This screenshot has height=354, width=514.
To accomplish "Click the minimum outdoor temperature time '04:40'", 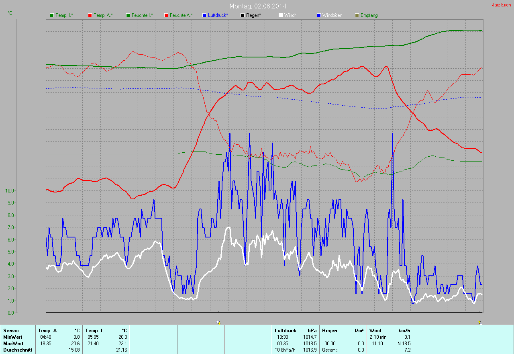I will pos(46,337).
